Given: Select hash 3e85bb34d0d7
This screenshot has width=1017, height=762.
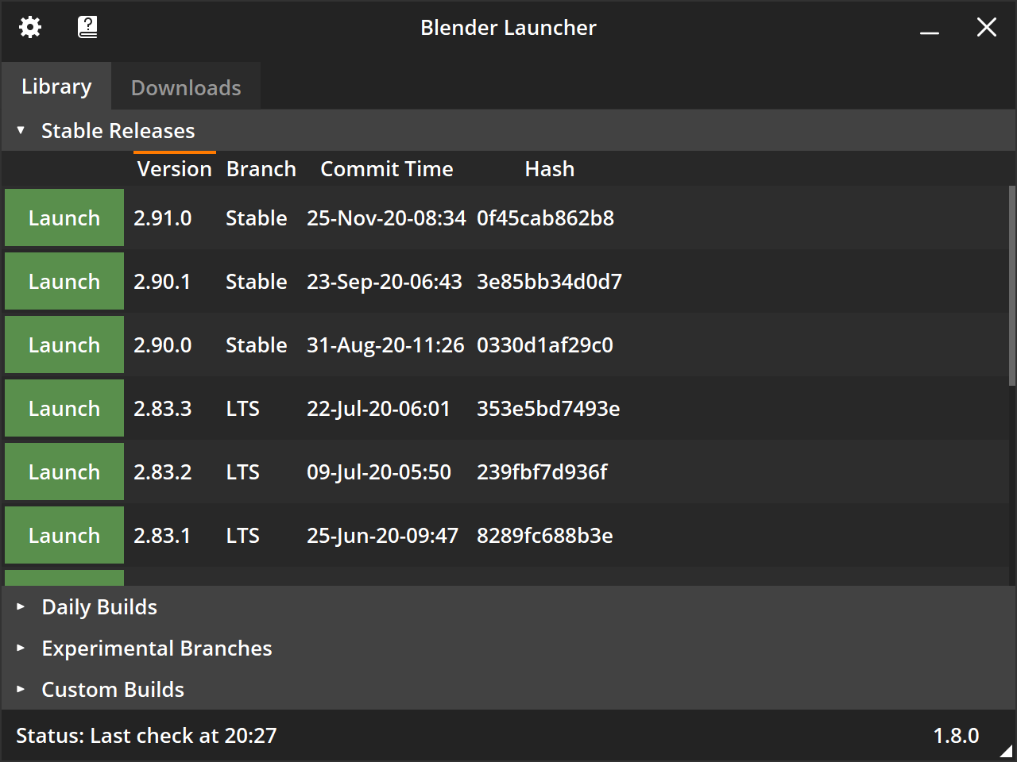Looking at the screenshot, I should 549,282.
